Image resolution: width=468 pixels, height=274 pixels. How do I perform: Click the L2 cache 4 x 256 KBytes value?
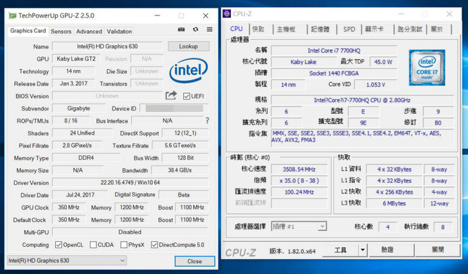[x=394, y=192]
